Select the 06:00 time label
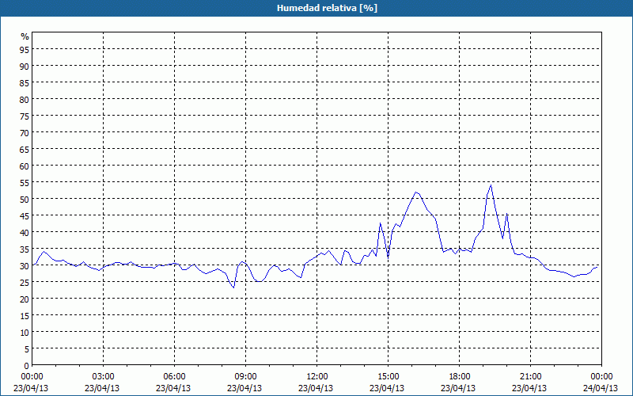The image size is (633, 396). (x=174, y=377)
